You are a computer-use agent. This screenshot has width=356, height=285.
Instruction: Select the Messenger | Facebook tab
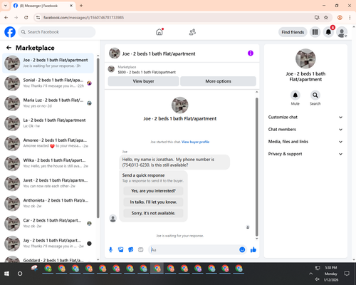point(43,6)
